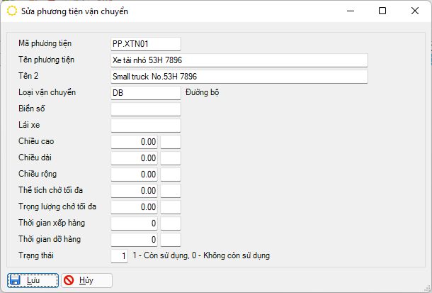The height and width of the screenshot is (293, 432).
Task: Click the empty Biển số field
Action: pos(146,109)
